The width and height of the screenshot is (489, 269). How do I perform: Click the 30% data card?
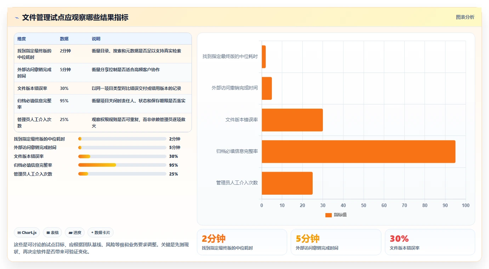430,242
